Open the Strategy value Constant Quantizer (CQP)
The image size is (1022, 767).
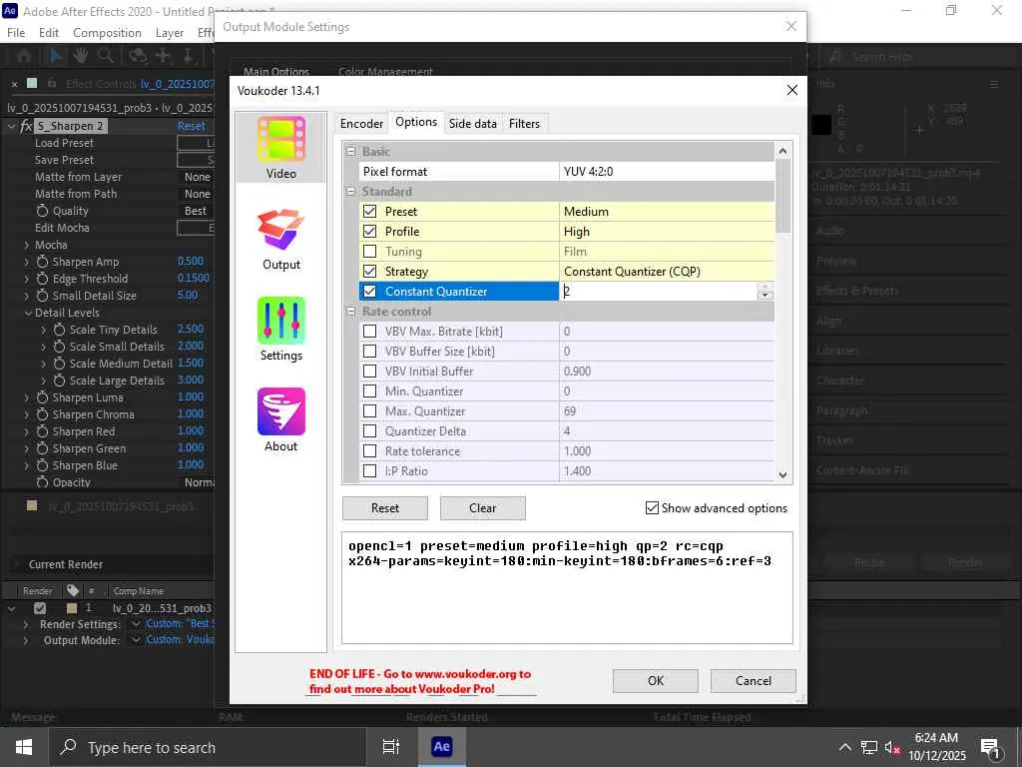(667, 272)
